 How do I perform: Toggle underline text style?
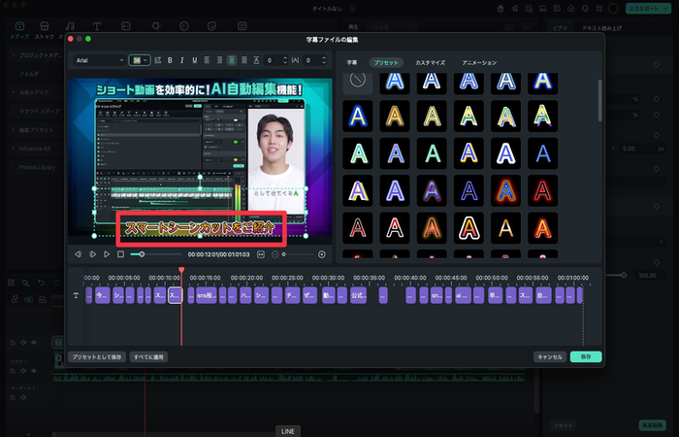click(194, 60)
